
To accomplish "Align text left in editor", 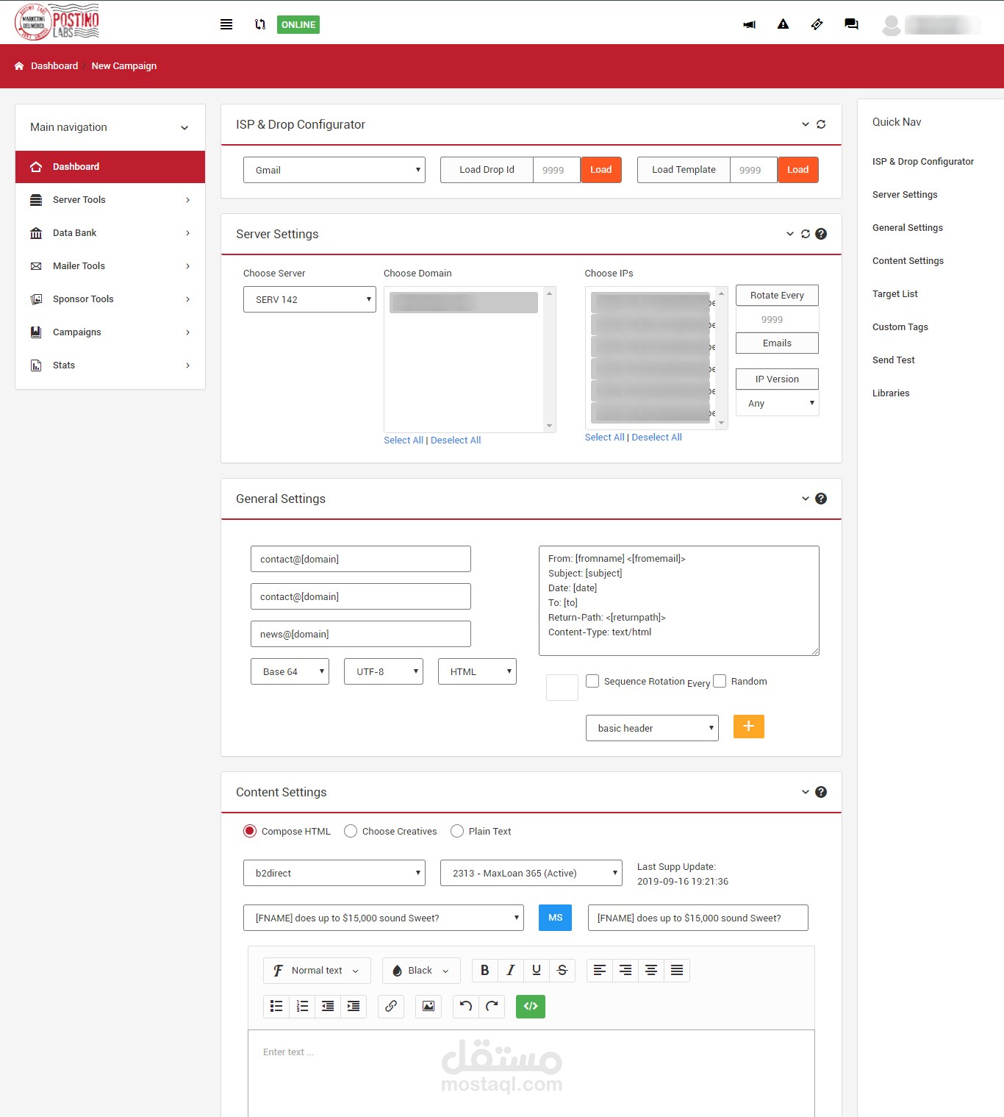I will pyautogui.click(x=600, y=970).
